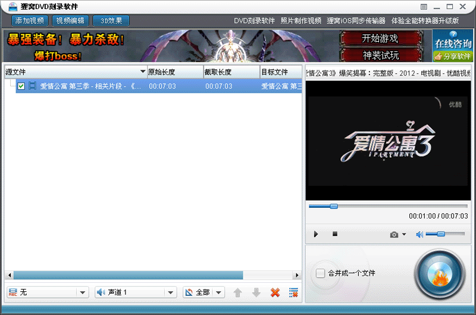Enable 合并成一个文件 merge checkbox
This screenshot has height=315, width=476.
pos(320,273)
